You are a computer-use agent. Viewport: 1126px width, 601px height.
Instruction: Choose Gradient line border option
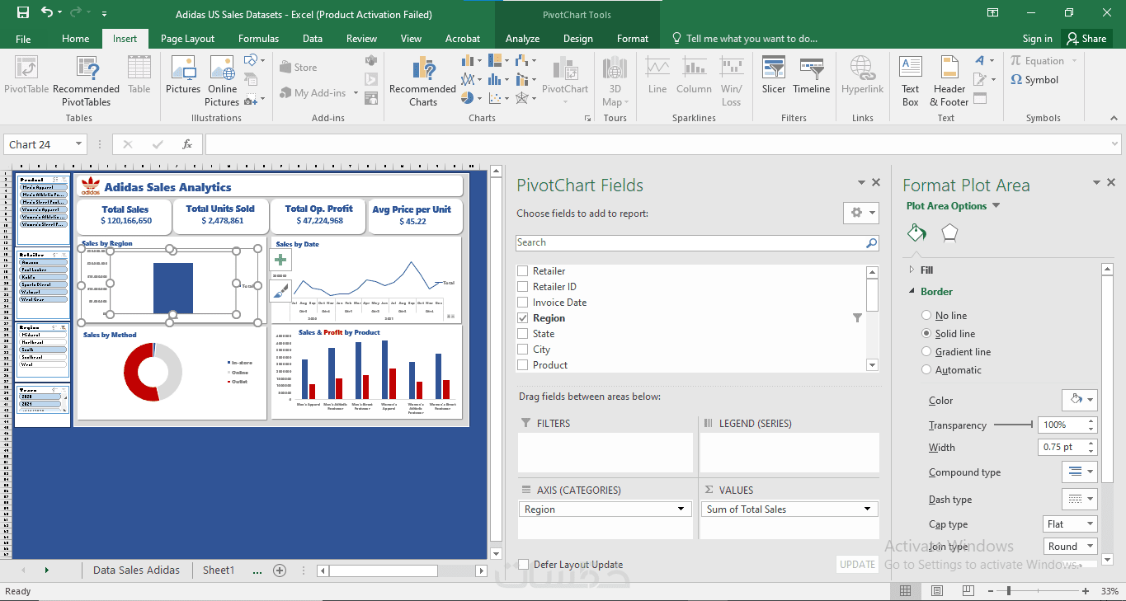click(x=926, y=352)
